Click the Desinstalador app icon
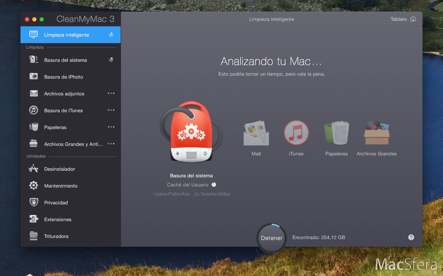Viewport: 443px width, 276px height. (x=34, y=169)
